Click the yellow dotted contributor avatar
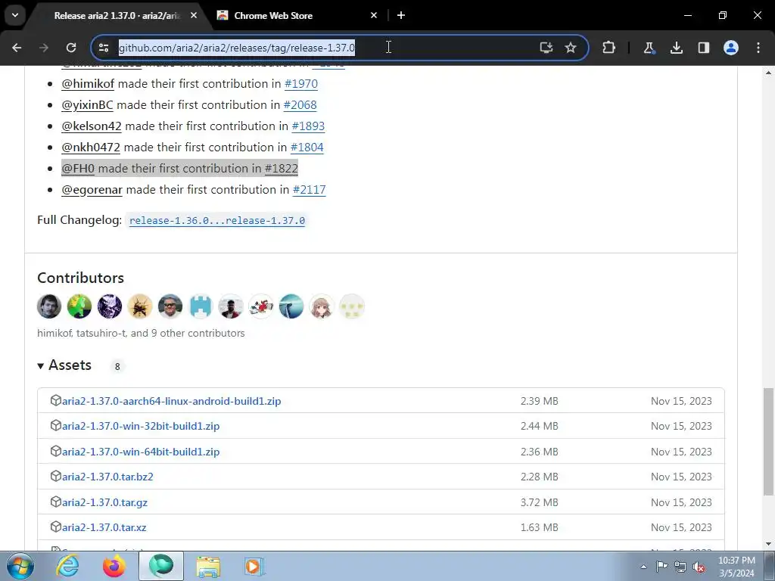The width and height of the screenshot is (775, 581). point(351,306)
